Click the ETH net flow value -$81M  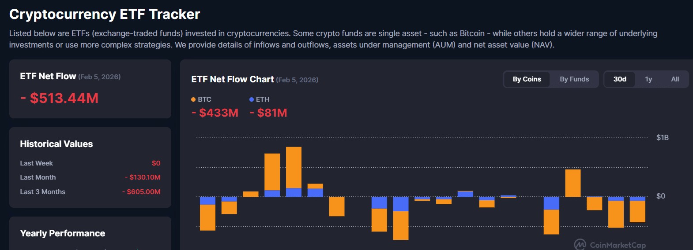(268, 113)
